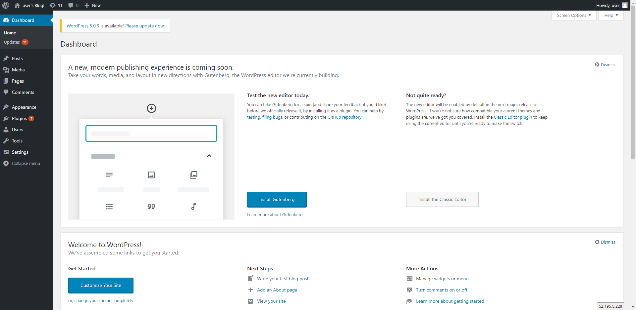636x310 pixels.
Task: Open the comments bubble icon in admin bar
Action: tap(71, 5)
